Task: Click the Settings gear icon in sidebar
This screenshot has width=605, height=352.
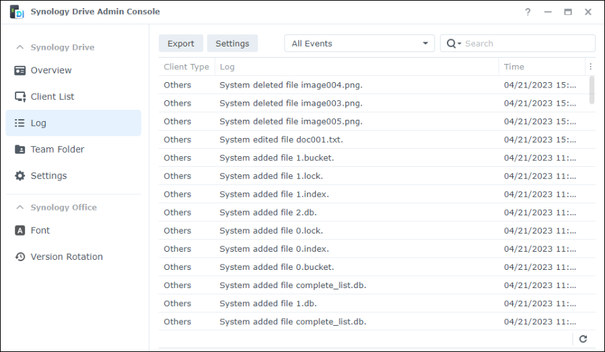Action: pos(20,176)
